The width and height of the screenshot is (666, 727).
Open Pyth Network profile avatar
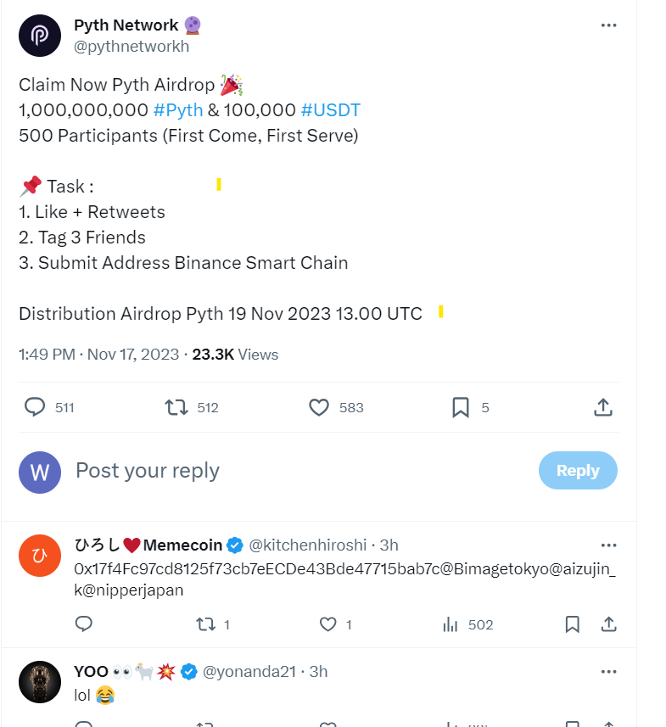(40, 36)
